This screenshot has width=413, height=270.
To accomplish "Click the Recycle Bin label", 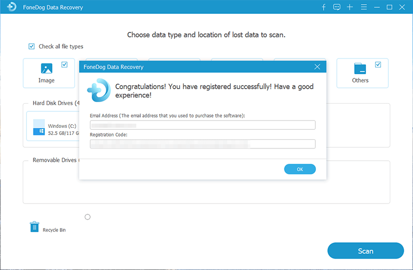I will (54, 230).
